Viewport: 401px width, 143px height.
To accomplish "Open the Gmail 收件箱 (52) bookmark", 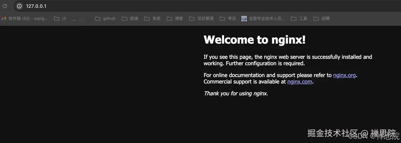I will pos(24,19).
